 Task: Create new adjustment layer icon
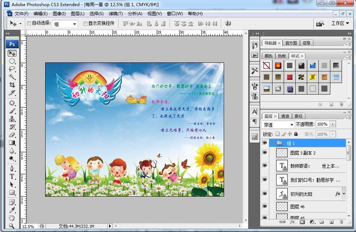click(312, 222)
